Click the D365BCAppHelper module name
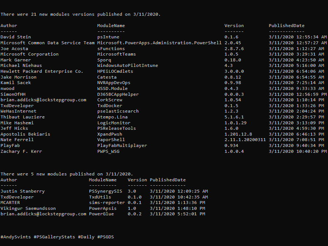 pyautogui.click(x=118, y=94)
